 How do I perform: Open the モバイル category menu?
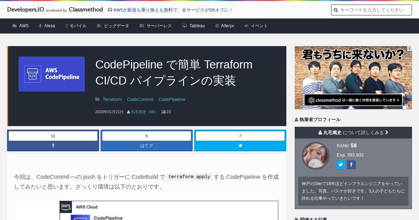pyautogui.click(x=76, y=26)
